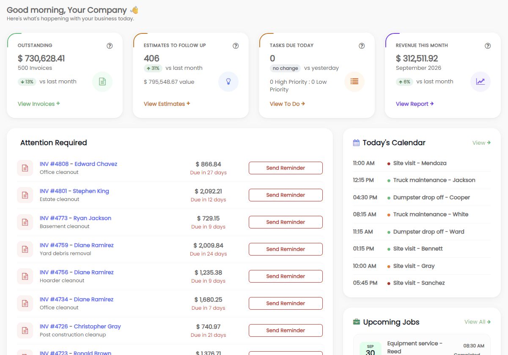This screenshot has width=508, height=355.
Task: Open invoice INV #4808 - Edward Chavez
Action: click(78, 164)
